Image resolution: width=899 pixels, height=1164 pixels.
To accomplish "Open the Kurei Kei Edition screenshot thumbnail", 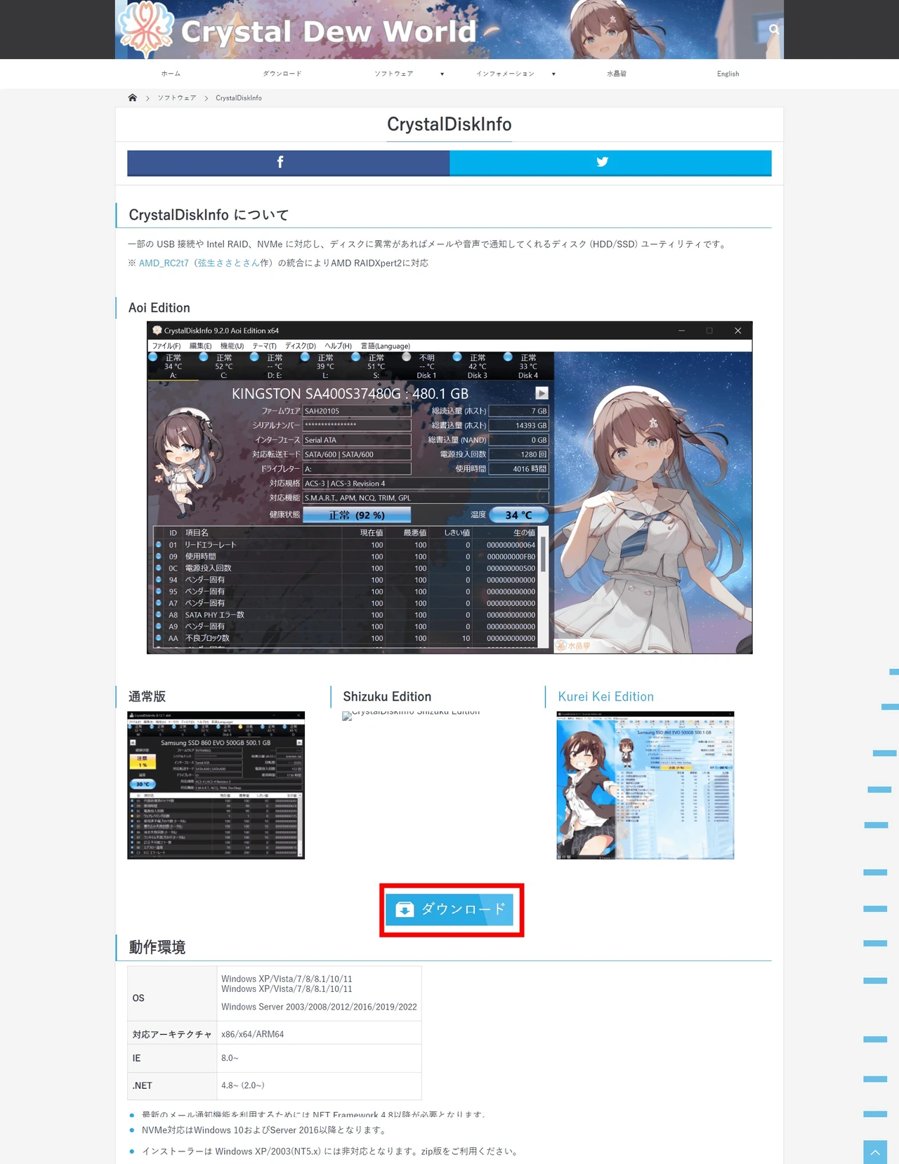I will point(645,785).
